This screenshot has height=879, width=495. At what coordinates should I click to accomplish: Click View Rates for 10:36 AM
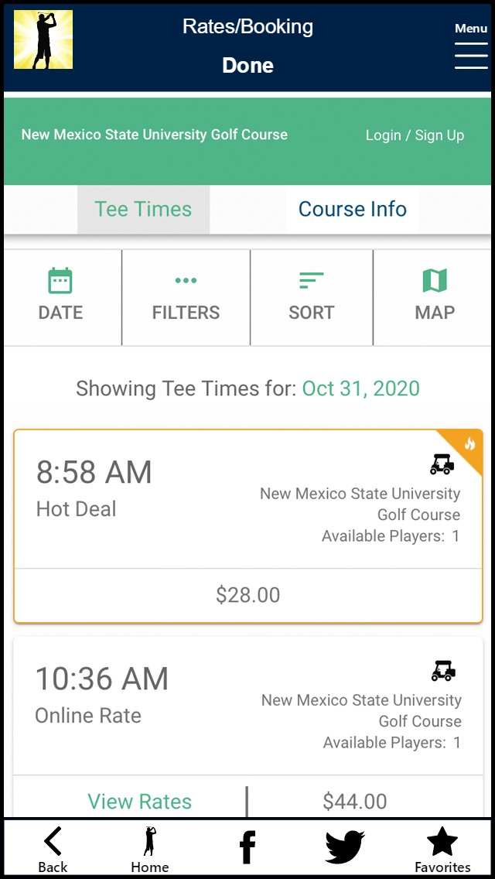pos(139,801)
